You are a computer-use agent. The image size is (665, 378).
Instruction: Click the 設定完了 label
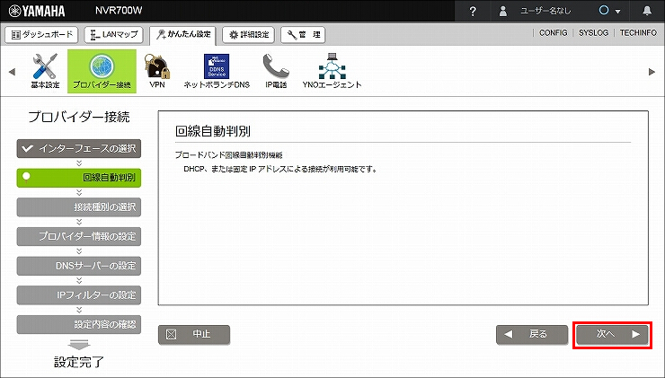[79, 363]
